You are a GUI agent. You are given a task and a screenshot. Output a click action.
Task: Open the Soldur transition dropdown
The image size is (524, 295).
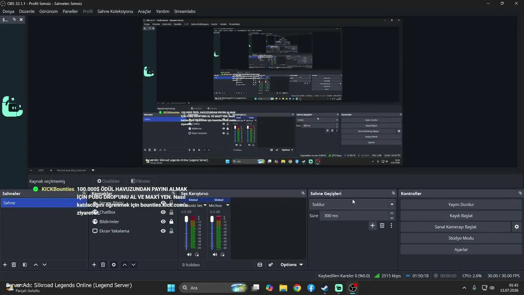[x=352, y=204]
